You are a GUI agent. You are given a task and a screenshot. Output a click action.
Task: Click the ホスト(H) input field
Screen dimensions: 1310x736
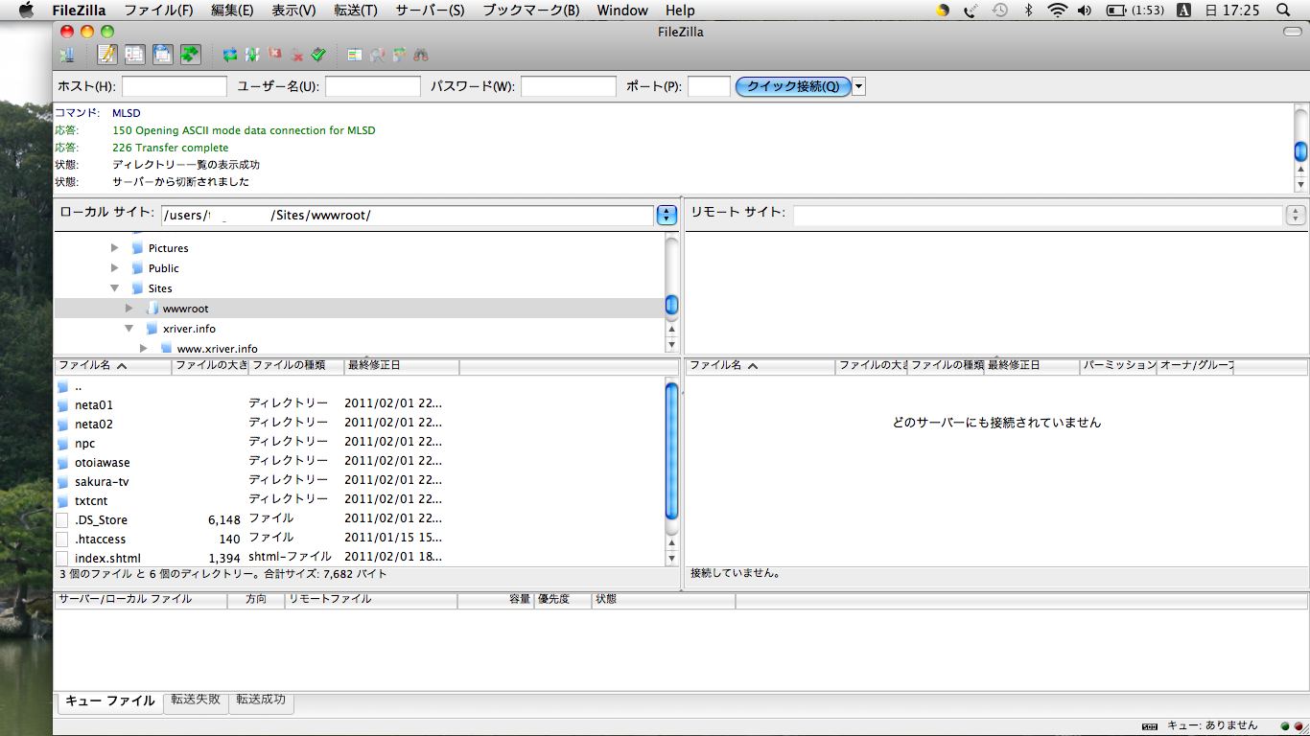pyautogui.click(x=174, y=86)
